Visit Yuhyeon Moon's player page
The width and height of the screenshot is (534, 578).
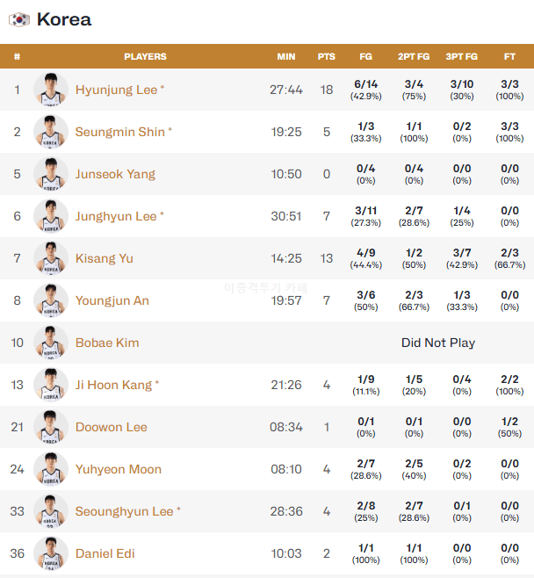coord(119,469)
